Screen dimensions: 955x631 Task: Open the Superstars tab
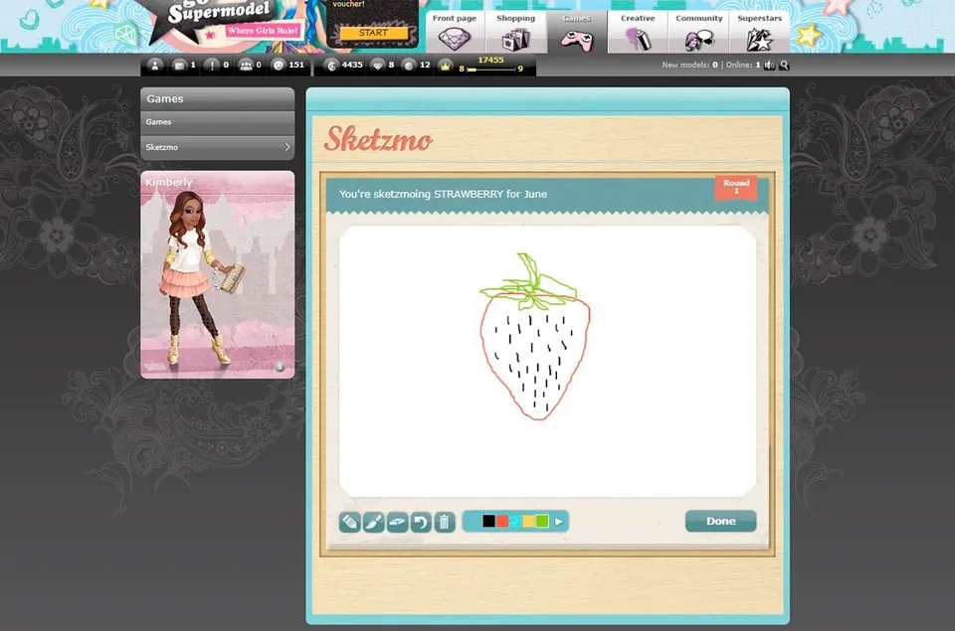coord(759,32)
